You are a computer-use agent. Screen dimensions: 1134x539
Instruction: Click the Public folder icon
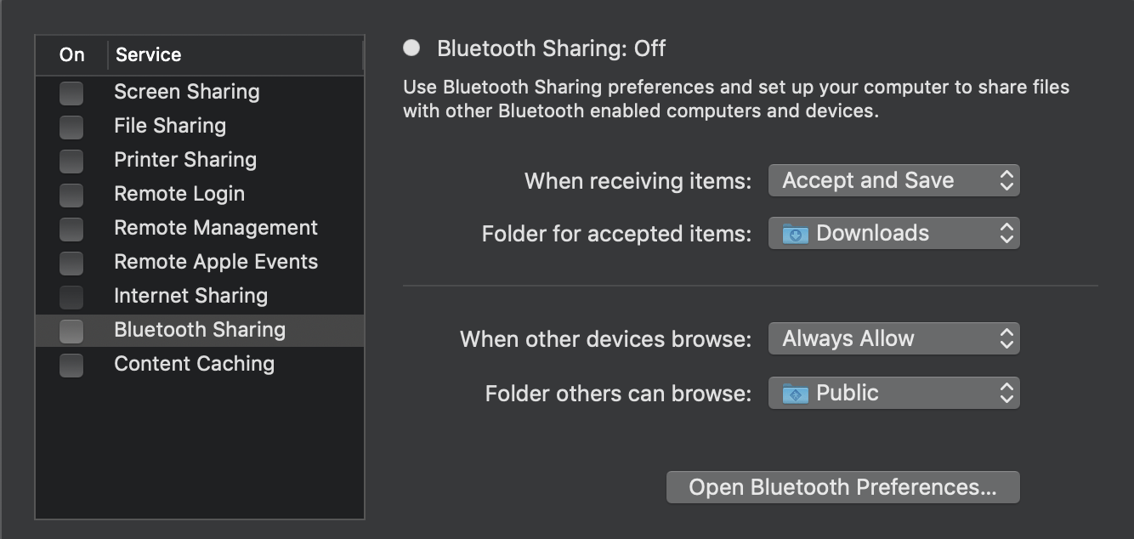(x=795, y=394)
